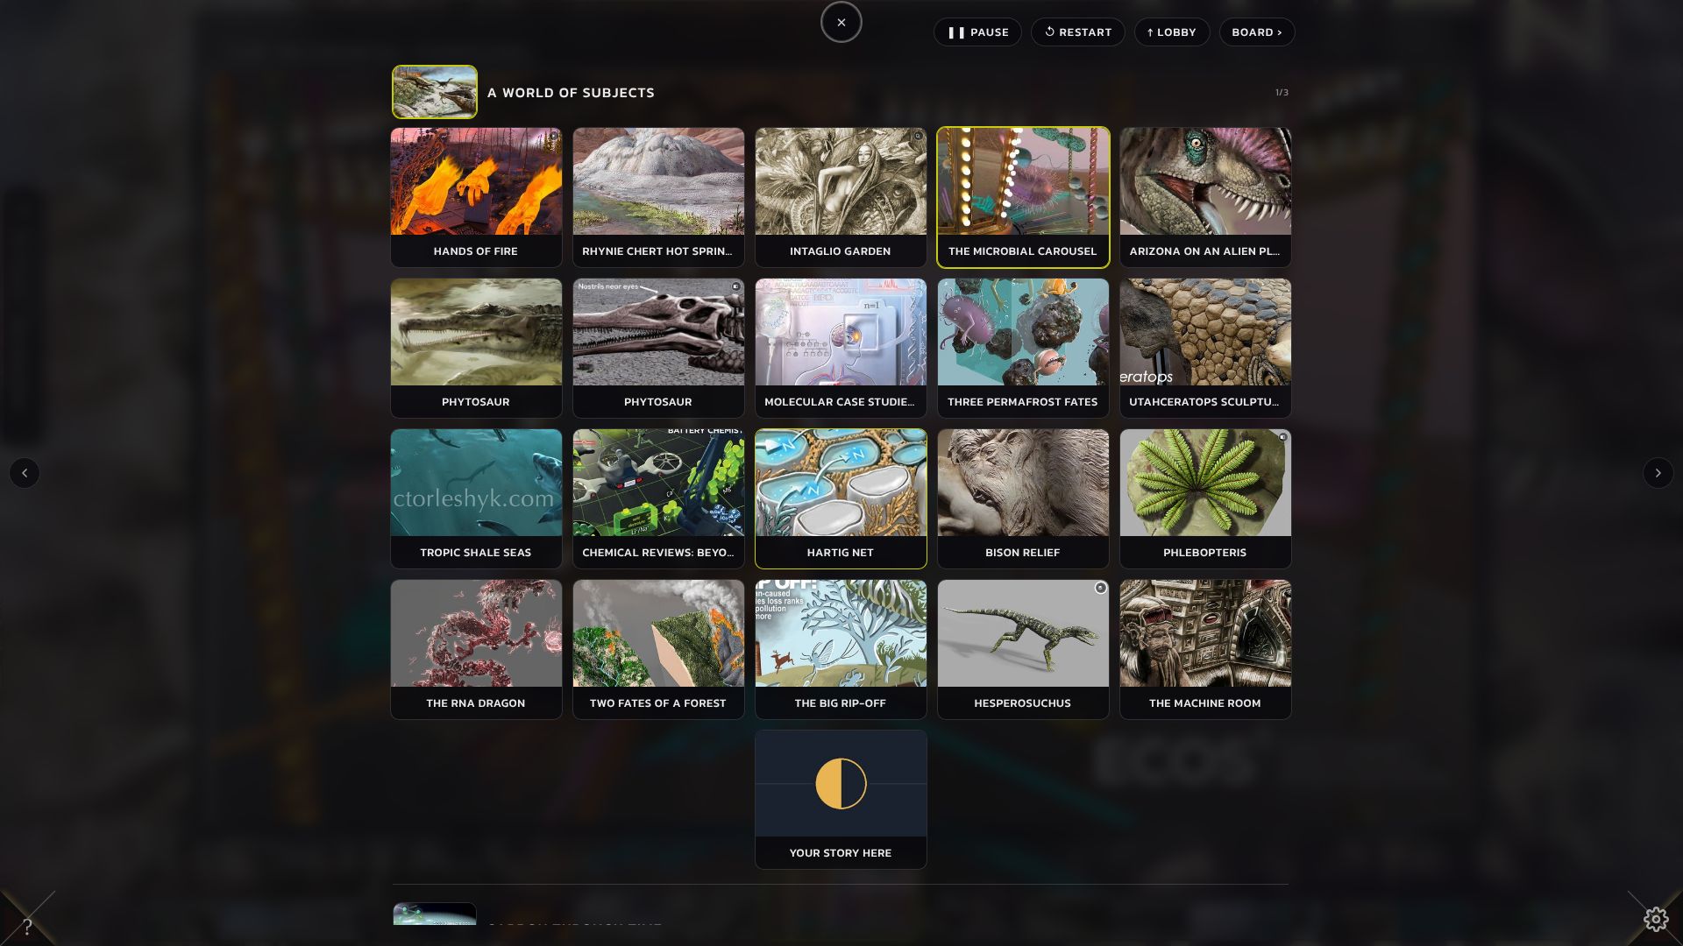The height and width of the screenshot is (946, 1683).
Task: Open the Hartig Net story
Action: coord(841,498)
